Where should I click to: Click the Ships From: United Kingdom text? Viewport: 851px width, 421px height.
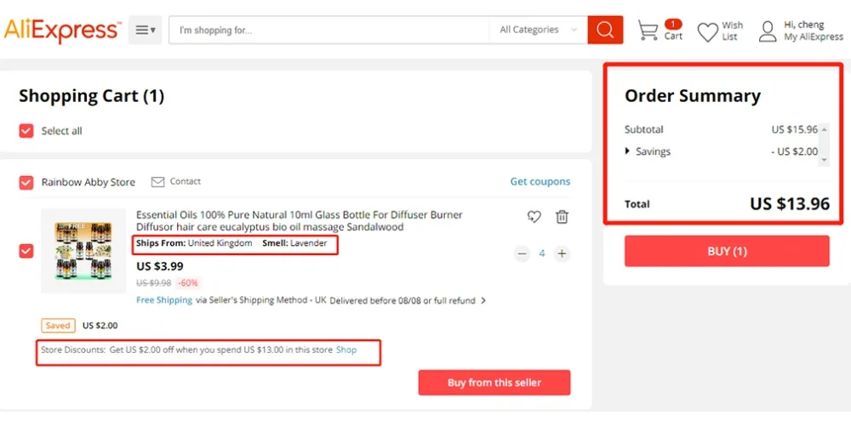point(194,243)
